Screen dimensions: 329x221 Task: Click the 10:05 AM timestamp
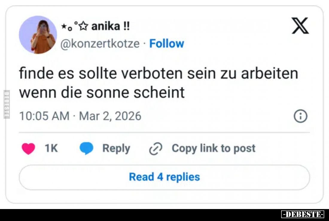pos(44,116)
